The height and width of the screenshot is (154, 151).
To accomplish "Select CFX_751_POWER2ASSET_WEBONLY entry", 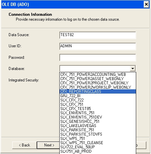I will [x=98, y=79].
